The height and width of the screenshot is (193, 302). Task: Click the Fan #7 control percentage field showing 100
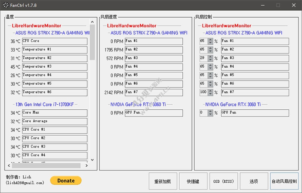point(204,92)
